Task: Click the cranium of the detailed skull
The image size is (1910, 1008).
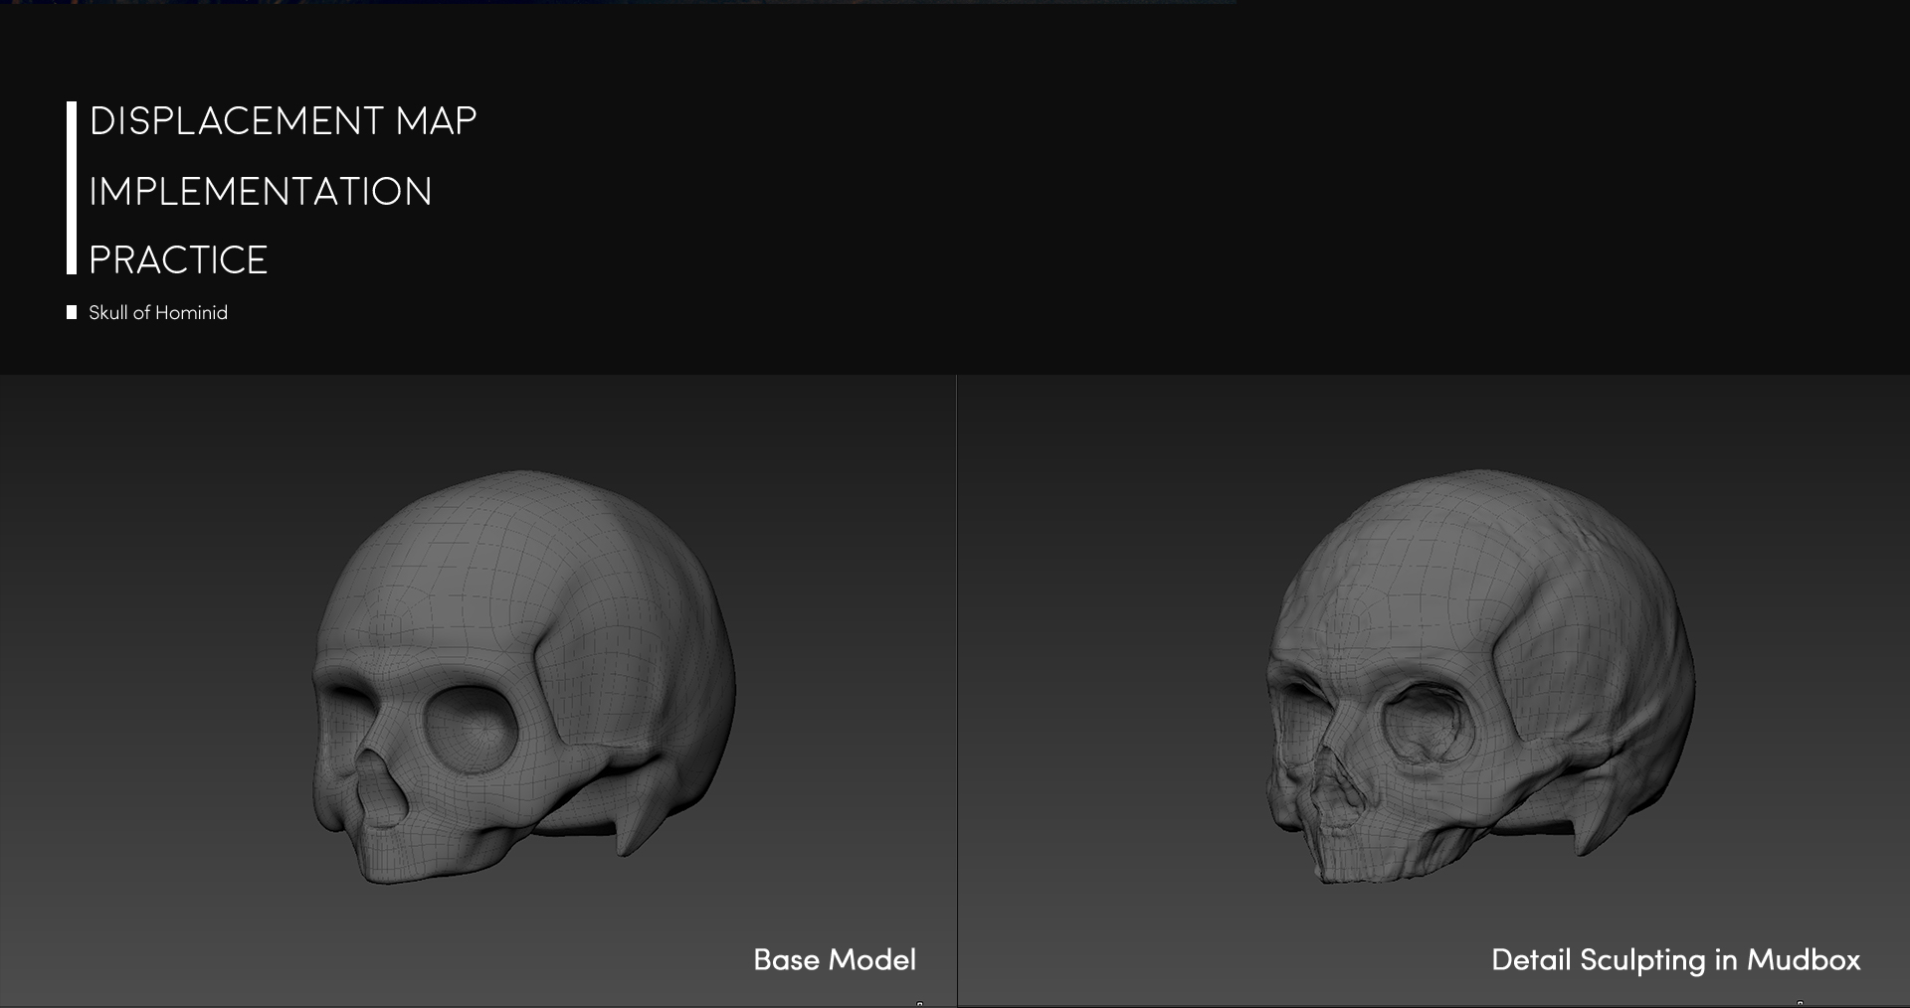Action: (x=1442, y=557)
